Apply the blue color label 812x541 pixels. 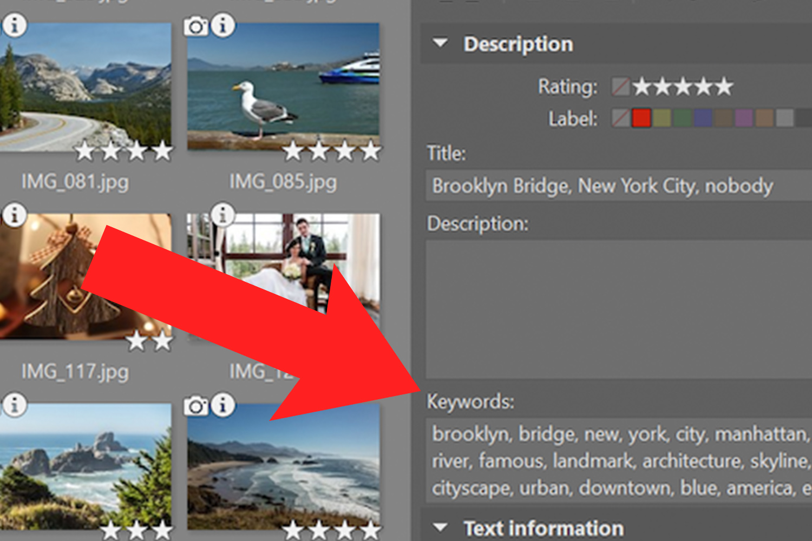pos(703,118)
